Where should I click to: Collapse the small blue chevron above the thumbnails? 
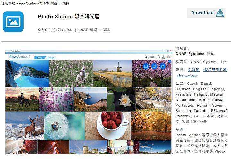[x=170, y=61]
